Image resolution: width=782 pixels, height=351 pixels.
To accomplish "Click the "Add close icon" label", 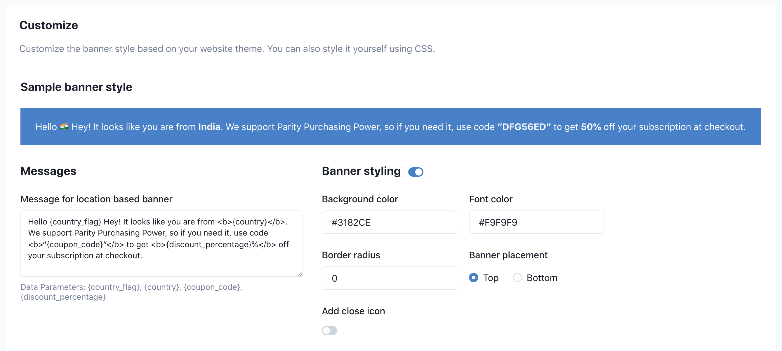I will point(353,311).
